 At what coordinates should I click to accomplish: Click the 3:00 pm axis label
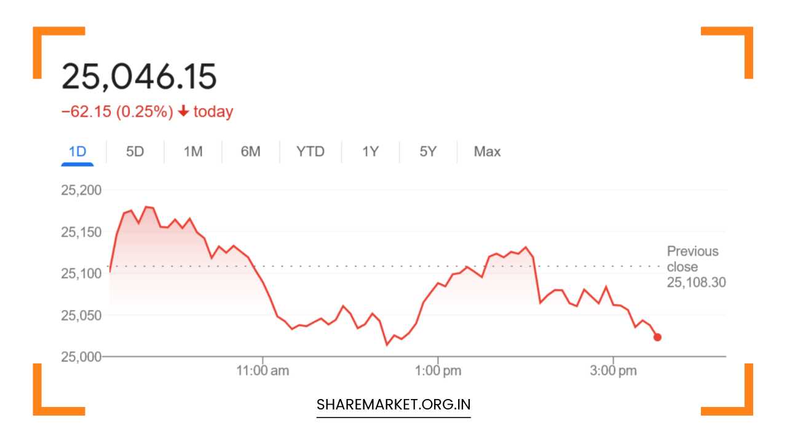pos(614,371)
